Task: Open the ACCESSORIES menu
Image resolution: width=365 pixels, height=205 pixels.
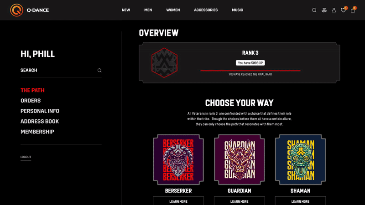Action: 206,10
